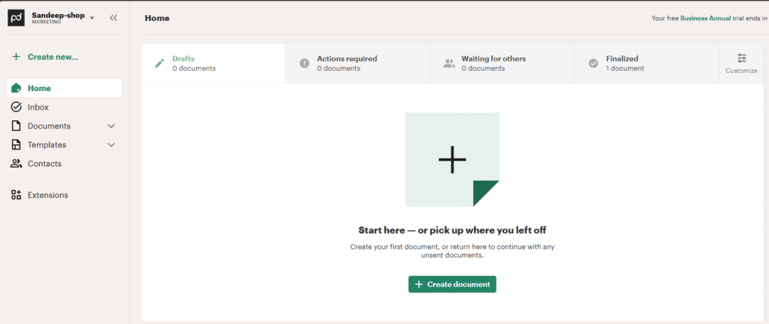
Task: Open the Finalized documents tab
Action: 646,63
